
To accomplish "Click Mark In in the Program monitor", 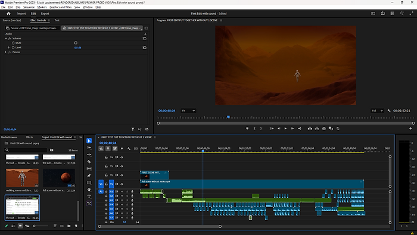I will (x=254, y=129).
